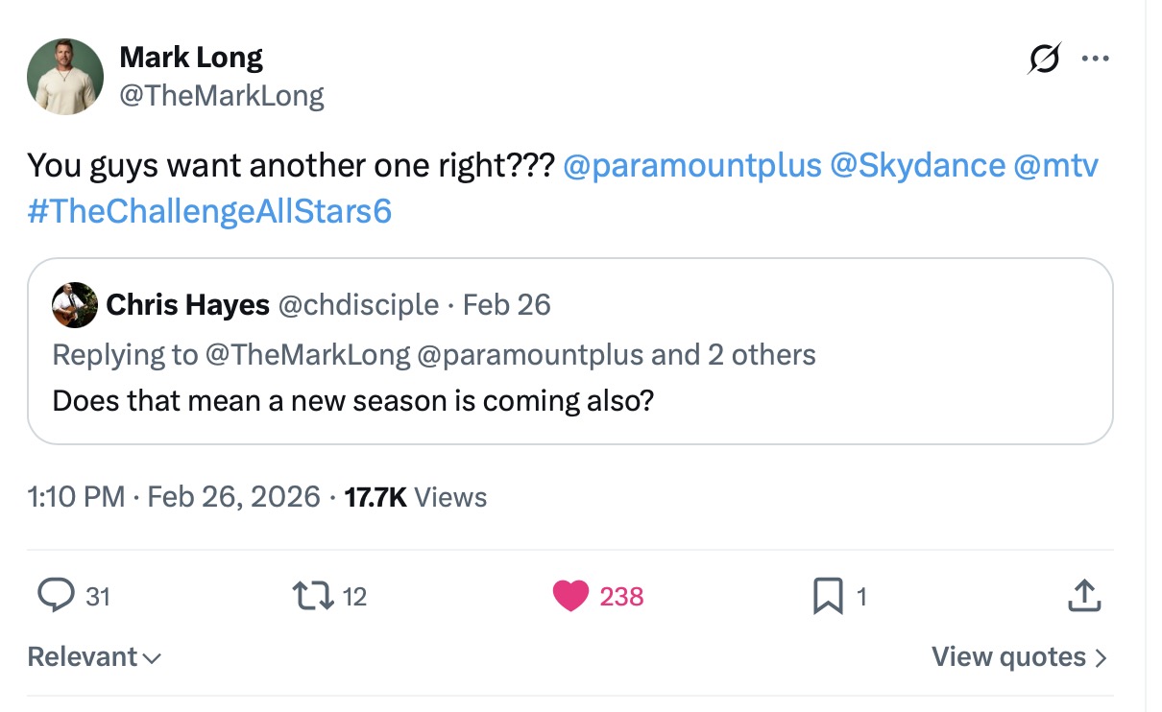The height and width of the screenshot is (712, 1162).
Task: Open the three-dot more options menu
Action: 1095,59
